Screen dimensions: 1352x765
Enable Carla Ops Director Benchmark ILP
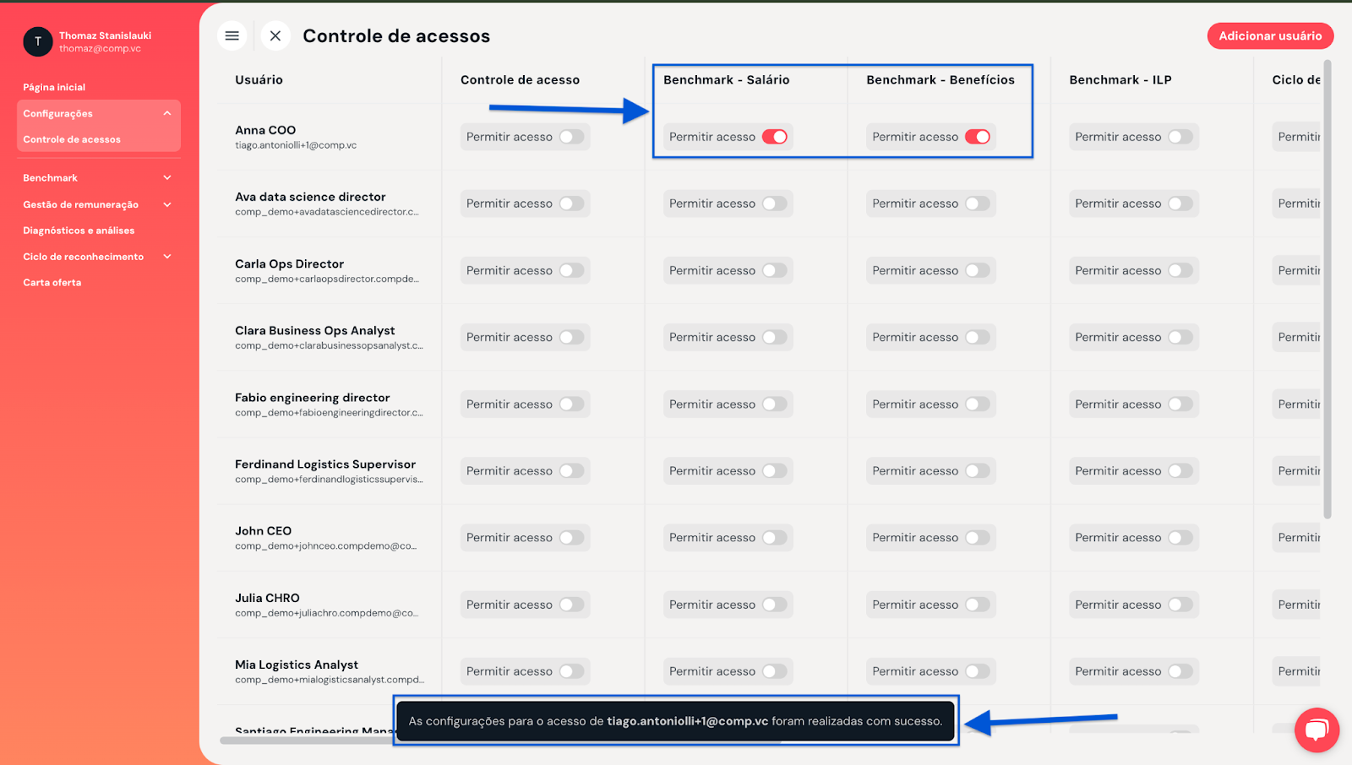coord(1180,270)
